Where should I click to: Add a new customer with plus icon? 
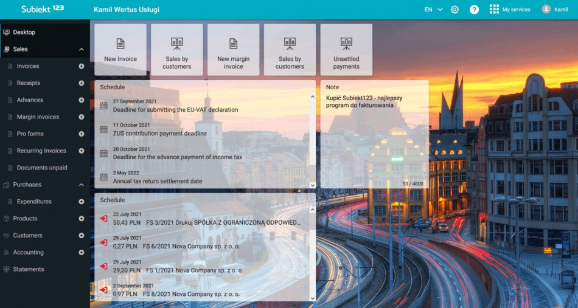pos(82,236)
